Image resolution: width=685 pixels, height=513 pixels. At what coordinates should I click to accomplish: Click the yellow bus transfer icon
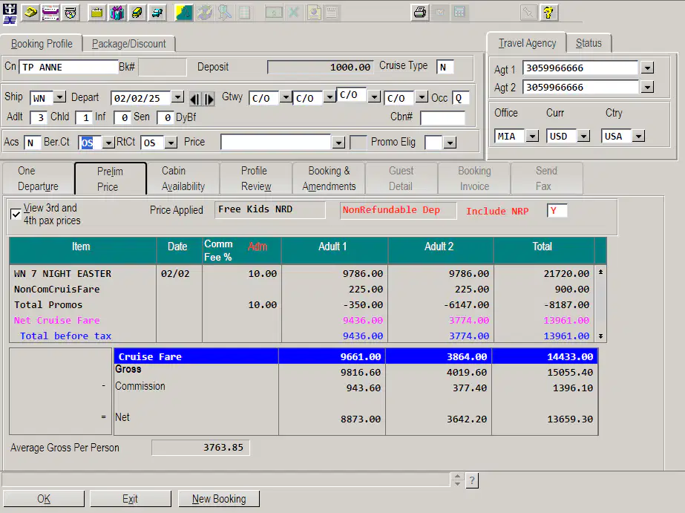(x=137, y=13)
